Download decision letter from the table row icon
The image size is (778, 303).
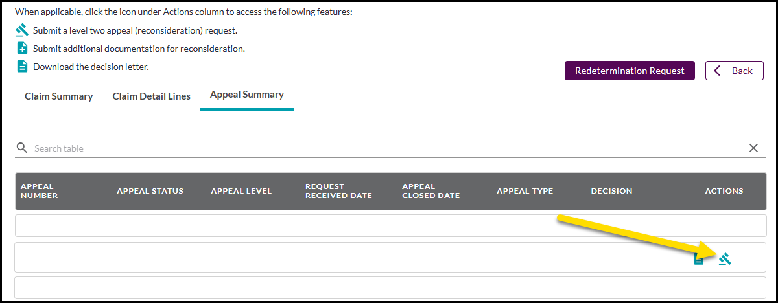coord(699,259)
